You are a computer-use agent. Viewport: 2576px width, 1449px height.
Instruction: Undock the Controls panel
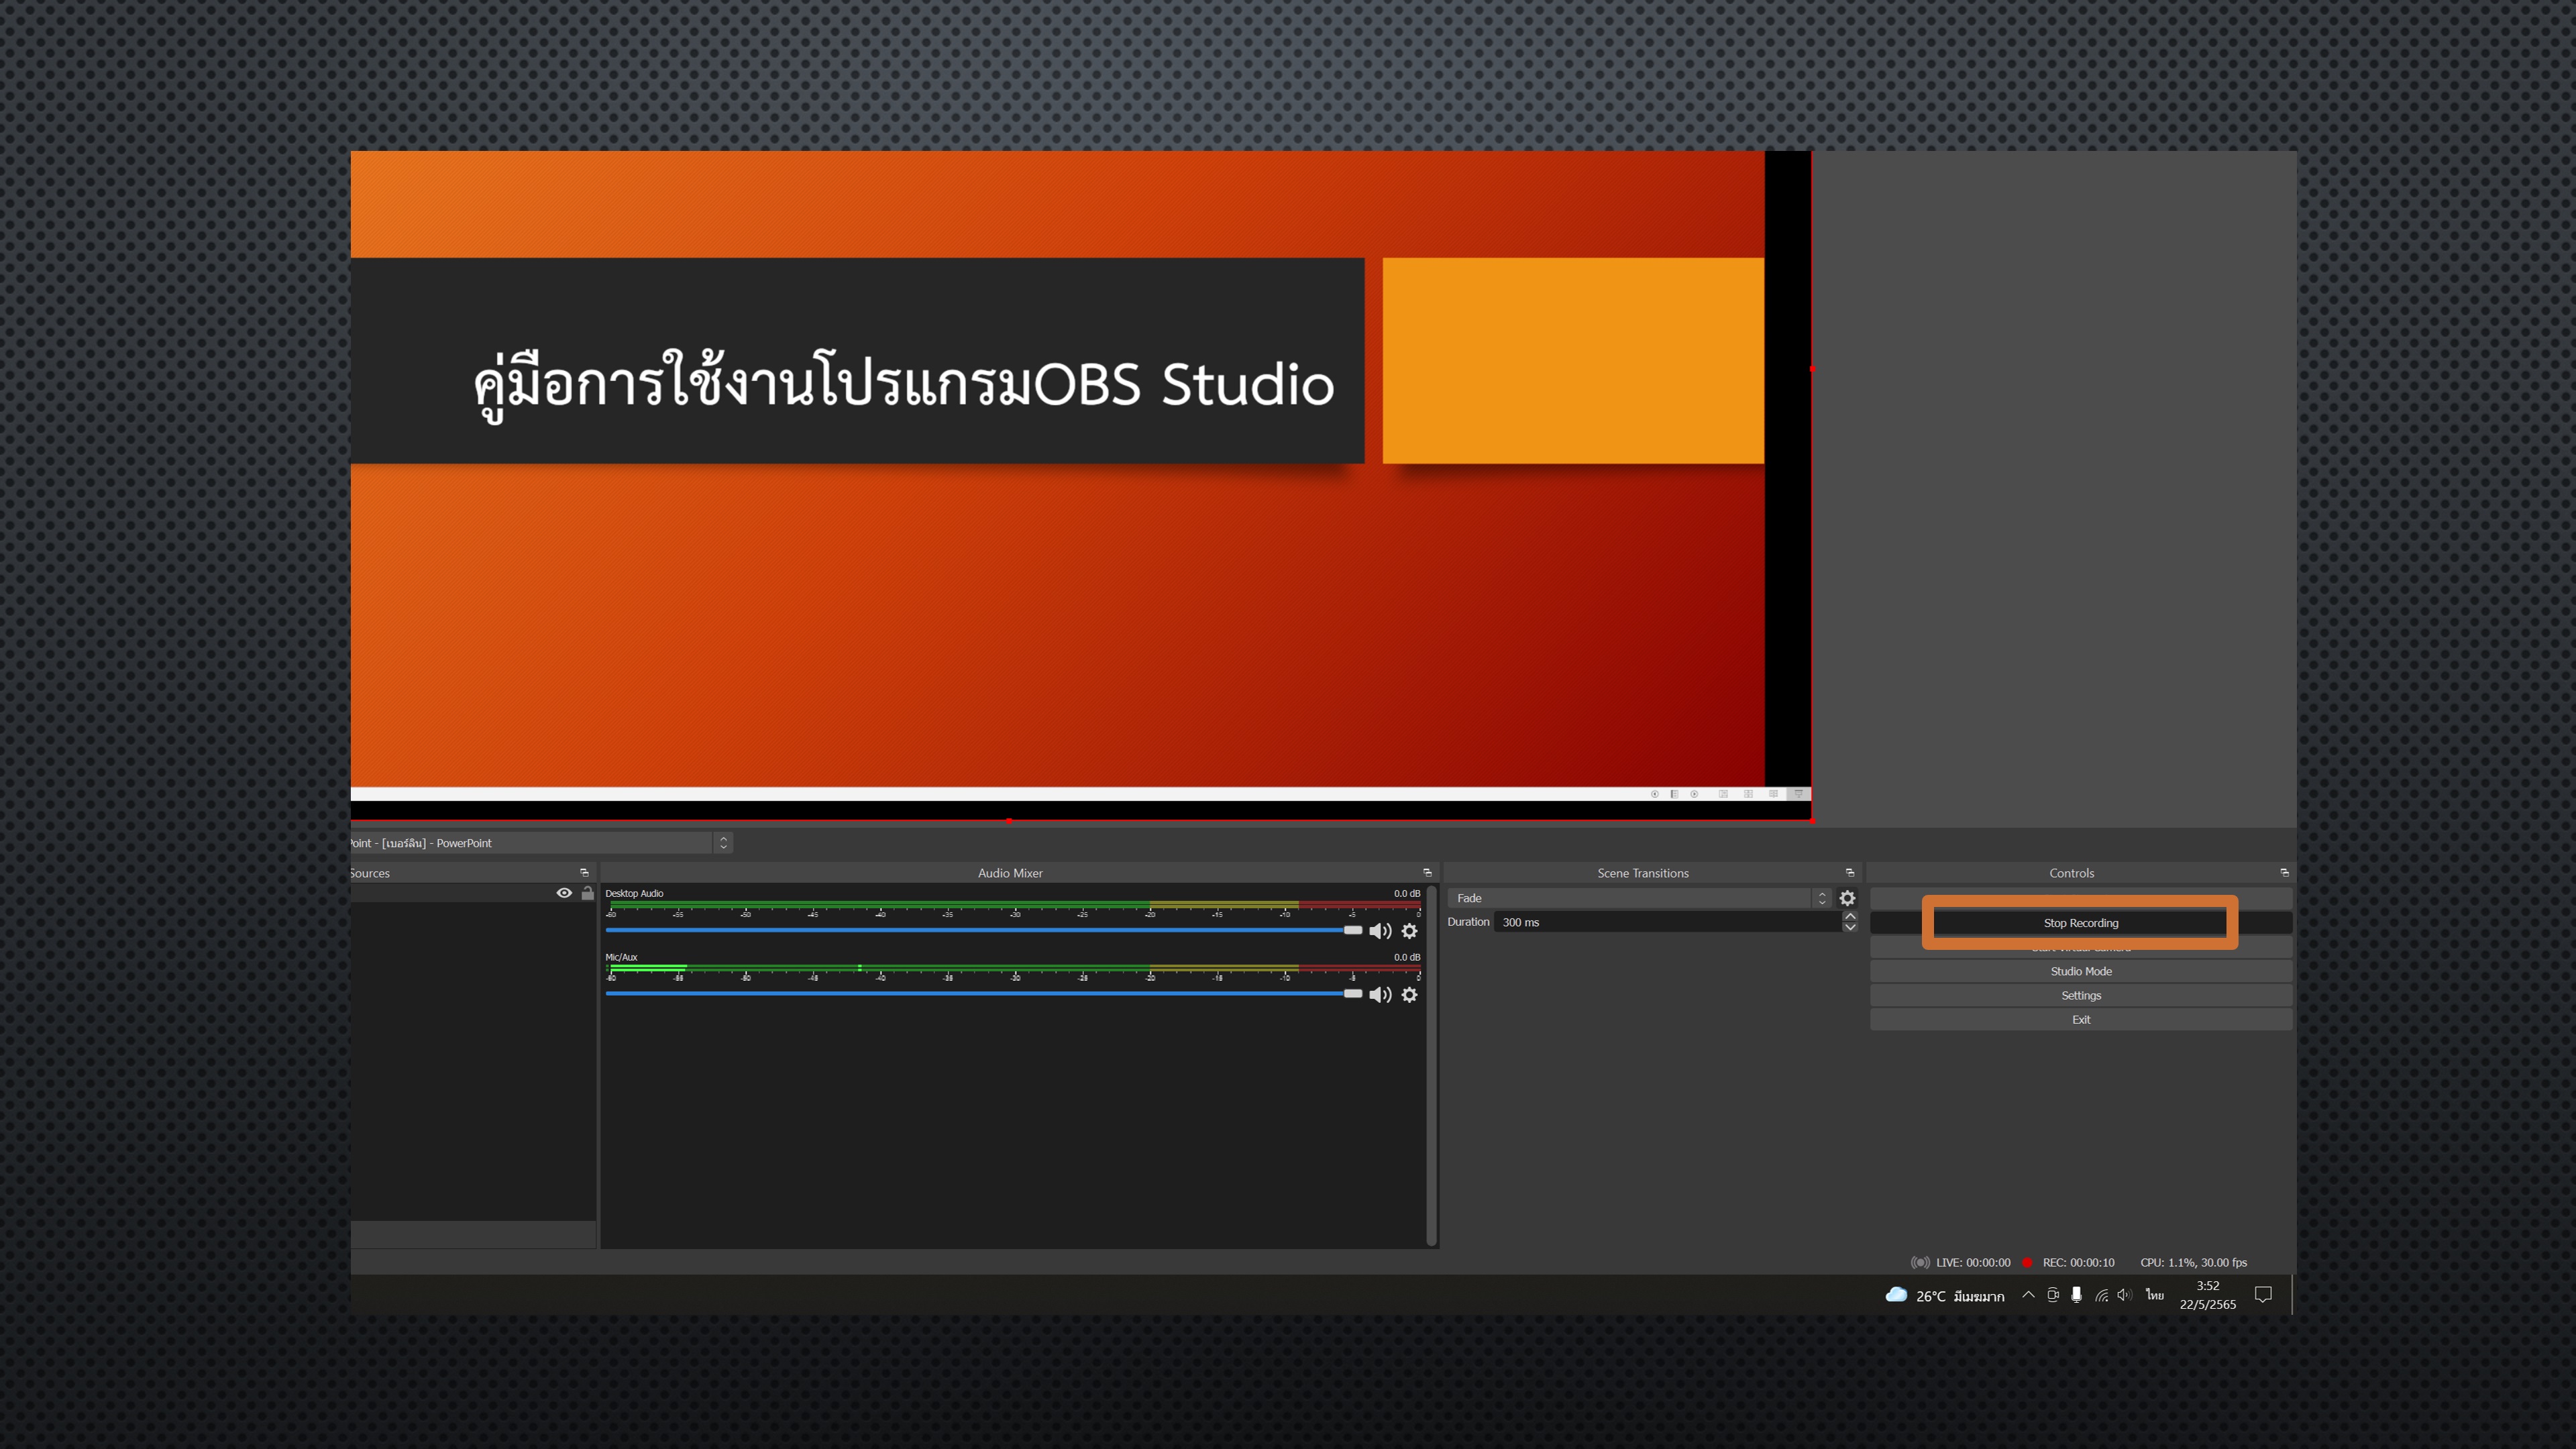(x=2284, y=873)
